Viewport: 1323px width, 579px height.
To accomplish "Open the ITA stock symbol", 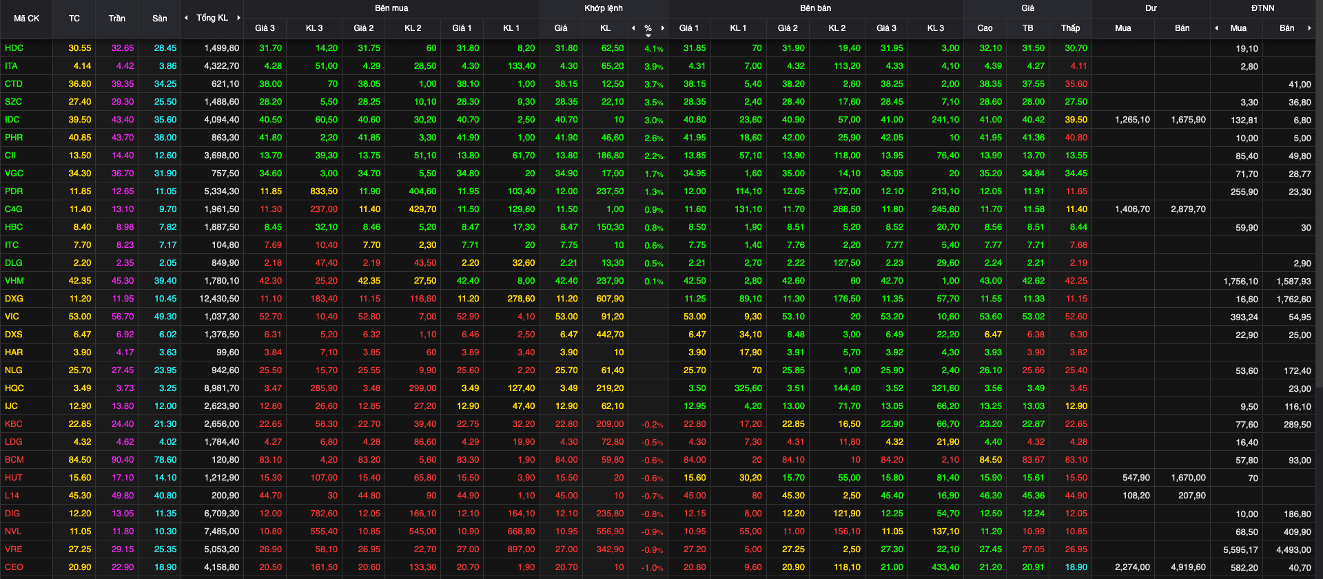I will pos(11,66).
